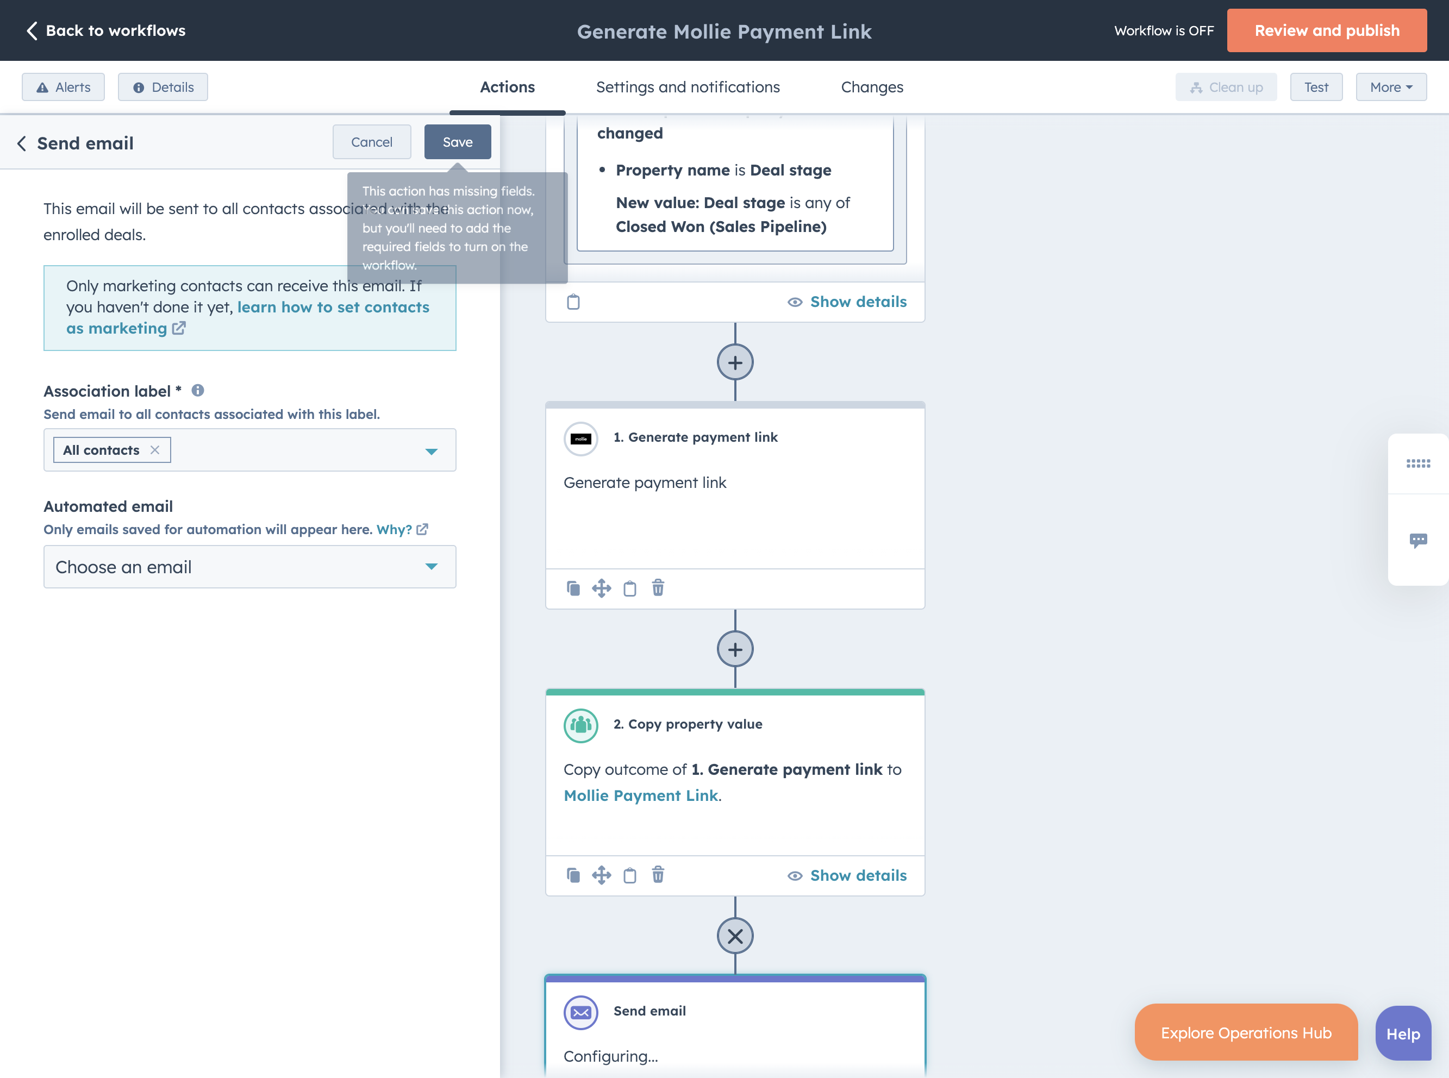Click clipboard icon on trigger card

(x=573, y=302)
